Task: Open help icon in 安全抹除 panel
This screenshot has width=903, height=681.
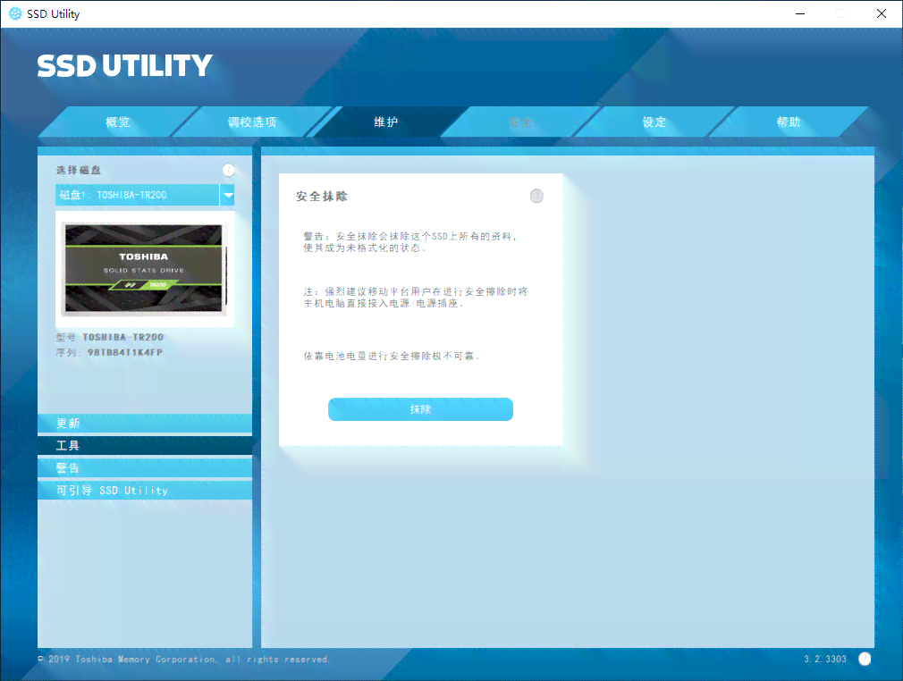Action: click(536, 196)
